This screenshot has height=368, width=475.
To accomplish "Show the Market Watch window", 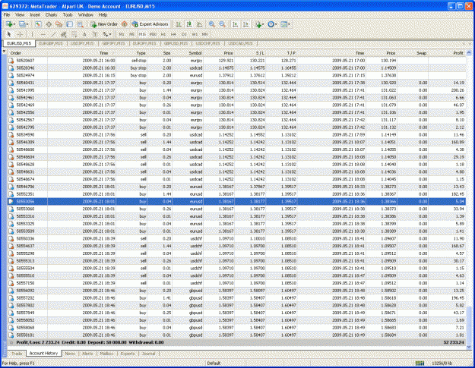I will pyautogui.click(x=38, y=24).
